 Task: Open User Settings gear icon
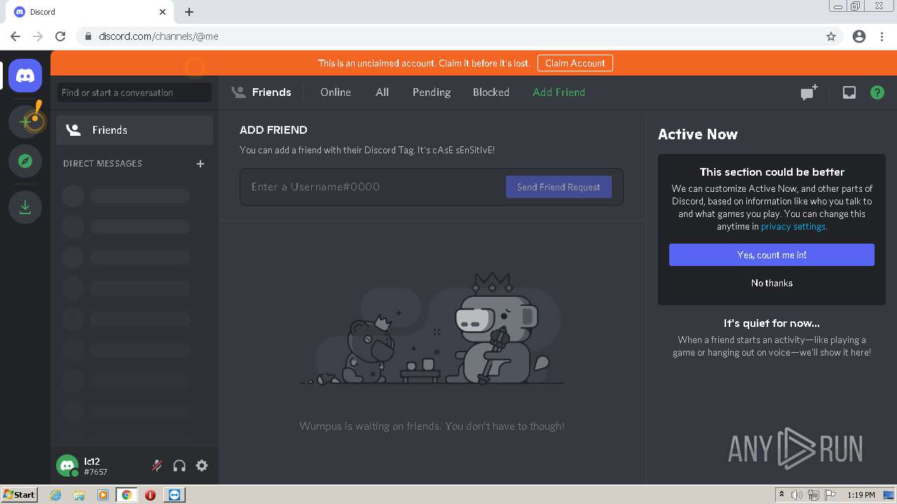[202, 465]
